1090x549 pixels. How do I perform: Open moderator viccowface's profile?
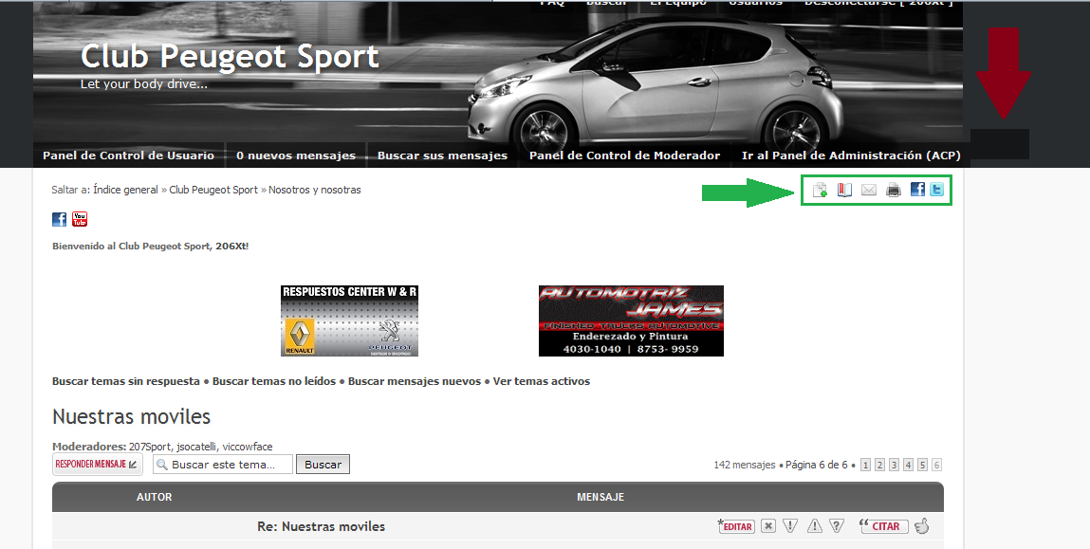[x=248, y=447]
